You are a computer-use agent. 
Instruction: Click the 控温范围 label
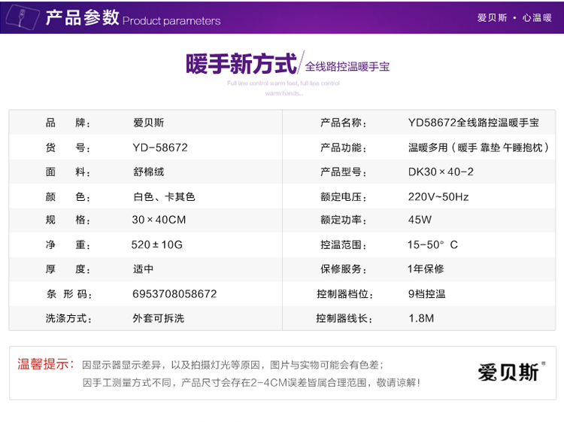[343, 245]
